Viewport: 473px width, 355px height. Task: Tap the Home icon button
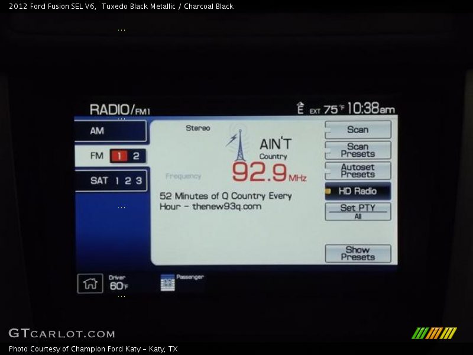90,283
